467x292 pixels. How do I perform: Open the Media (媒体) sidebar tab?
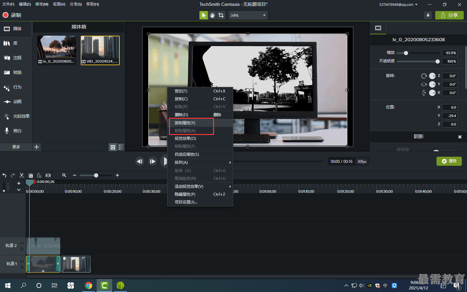(x=16, y=29)
